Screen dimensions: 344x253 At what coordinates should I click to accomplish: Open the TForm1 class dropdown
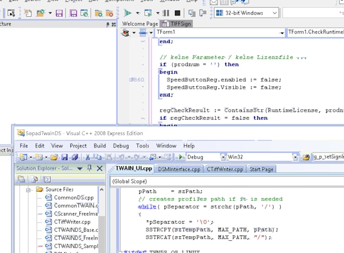tap(282, 32)
